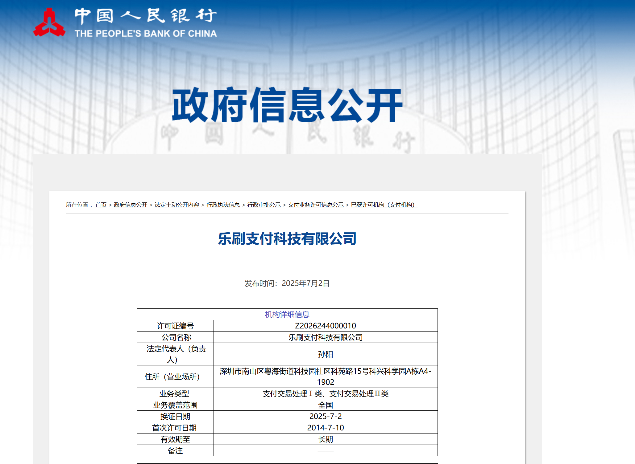
Task: Select the 许可证编号 label cell
Action: coord(175,326)
